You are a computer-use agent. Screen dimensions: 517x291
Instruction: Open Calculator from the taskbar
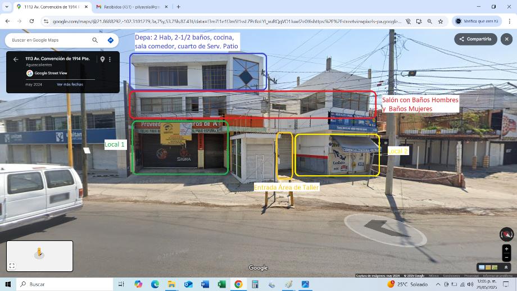(x=255, y=284)
